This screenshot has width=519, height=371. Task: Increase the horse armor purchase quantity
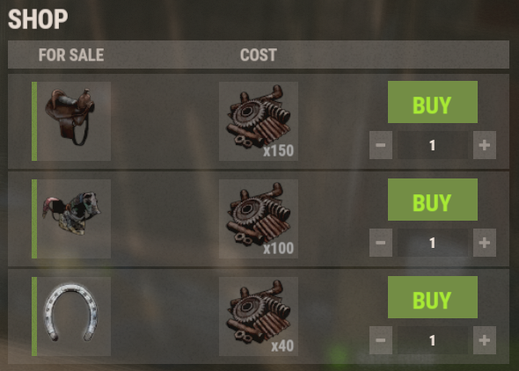click(485, 243)
